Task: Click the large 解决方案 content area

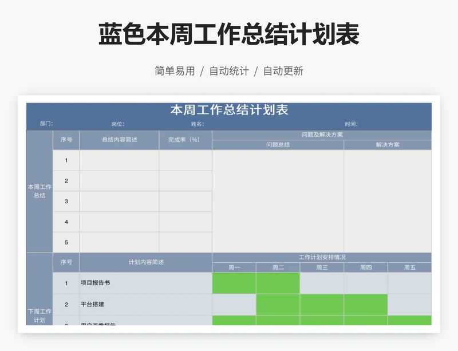Action: (388, 202)
